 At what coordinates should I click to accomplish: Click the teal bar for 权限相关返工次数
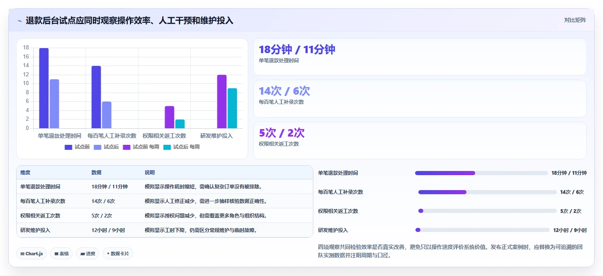pyautogui.click(x=180, y=124)
